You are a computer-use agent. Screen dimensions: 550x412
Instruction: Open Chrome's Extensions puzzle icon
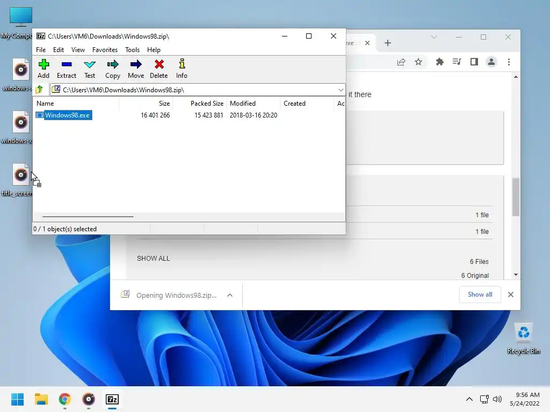coord(439,62)
